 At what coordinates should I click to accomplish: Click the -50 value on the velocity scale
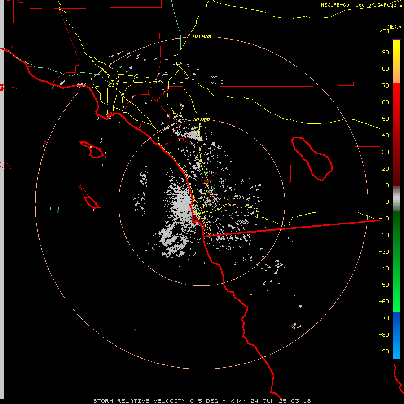pyautogui.click(x=384, y=285)
